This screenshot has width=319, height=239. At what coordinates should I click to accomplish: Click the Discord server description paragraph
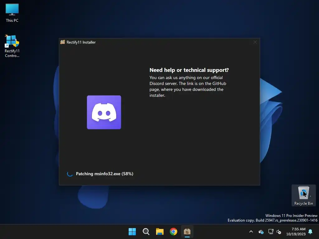[x=188, y=87]
